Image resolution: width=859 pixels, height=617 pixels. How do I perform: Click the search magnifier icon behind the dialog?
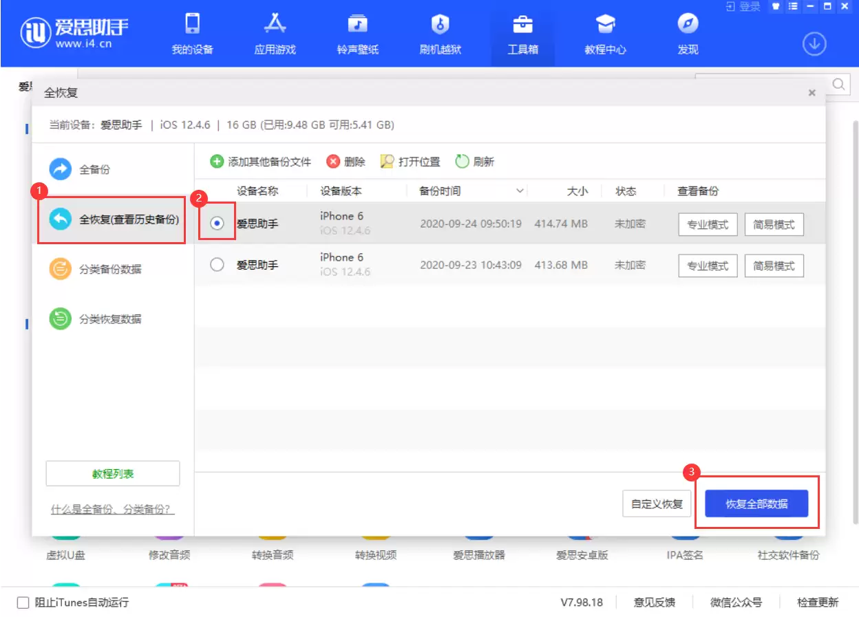click(x=839, y=84)
